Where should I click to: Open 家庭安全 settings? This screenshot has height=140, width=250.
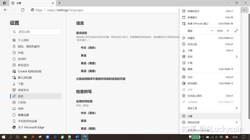pyautogui.click(x=36, y=90)
